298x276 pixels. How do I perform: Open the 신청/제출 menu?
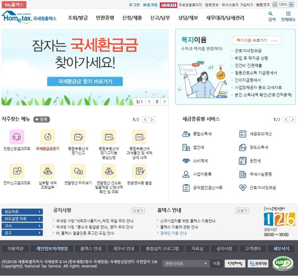[132, 18]
